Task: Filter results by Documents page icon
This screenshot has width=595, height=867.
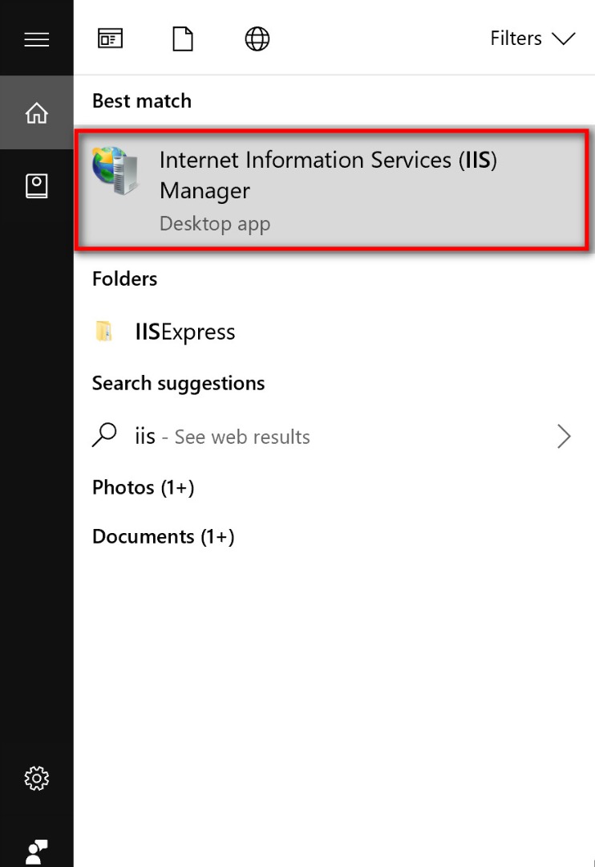Action: 183,39
